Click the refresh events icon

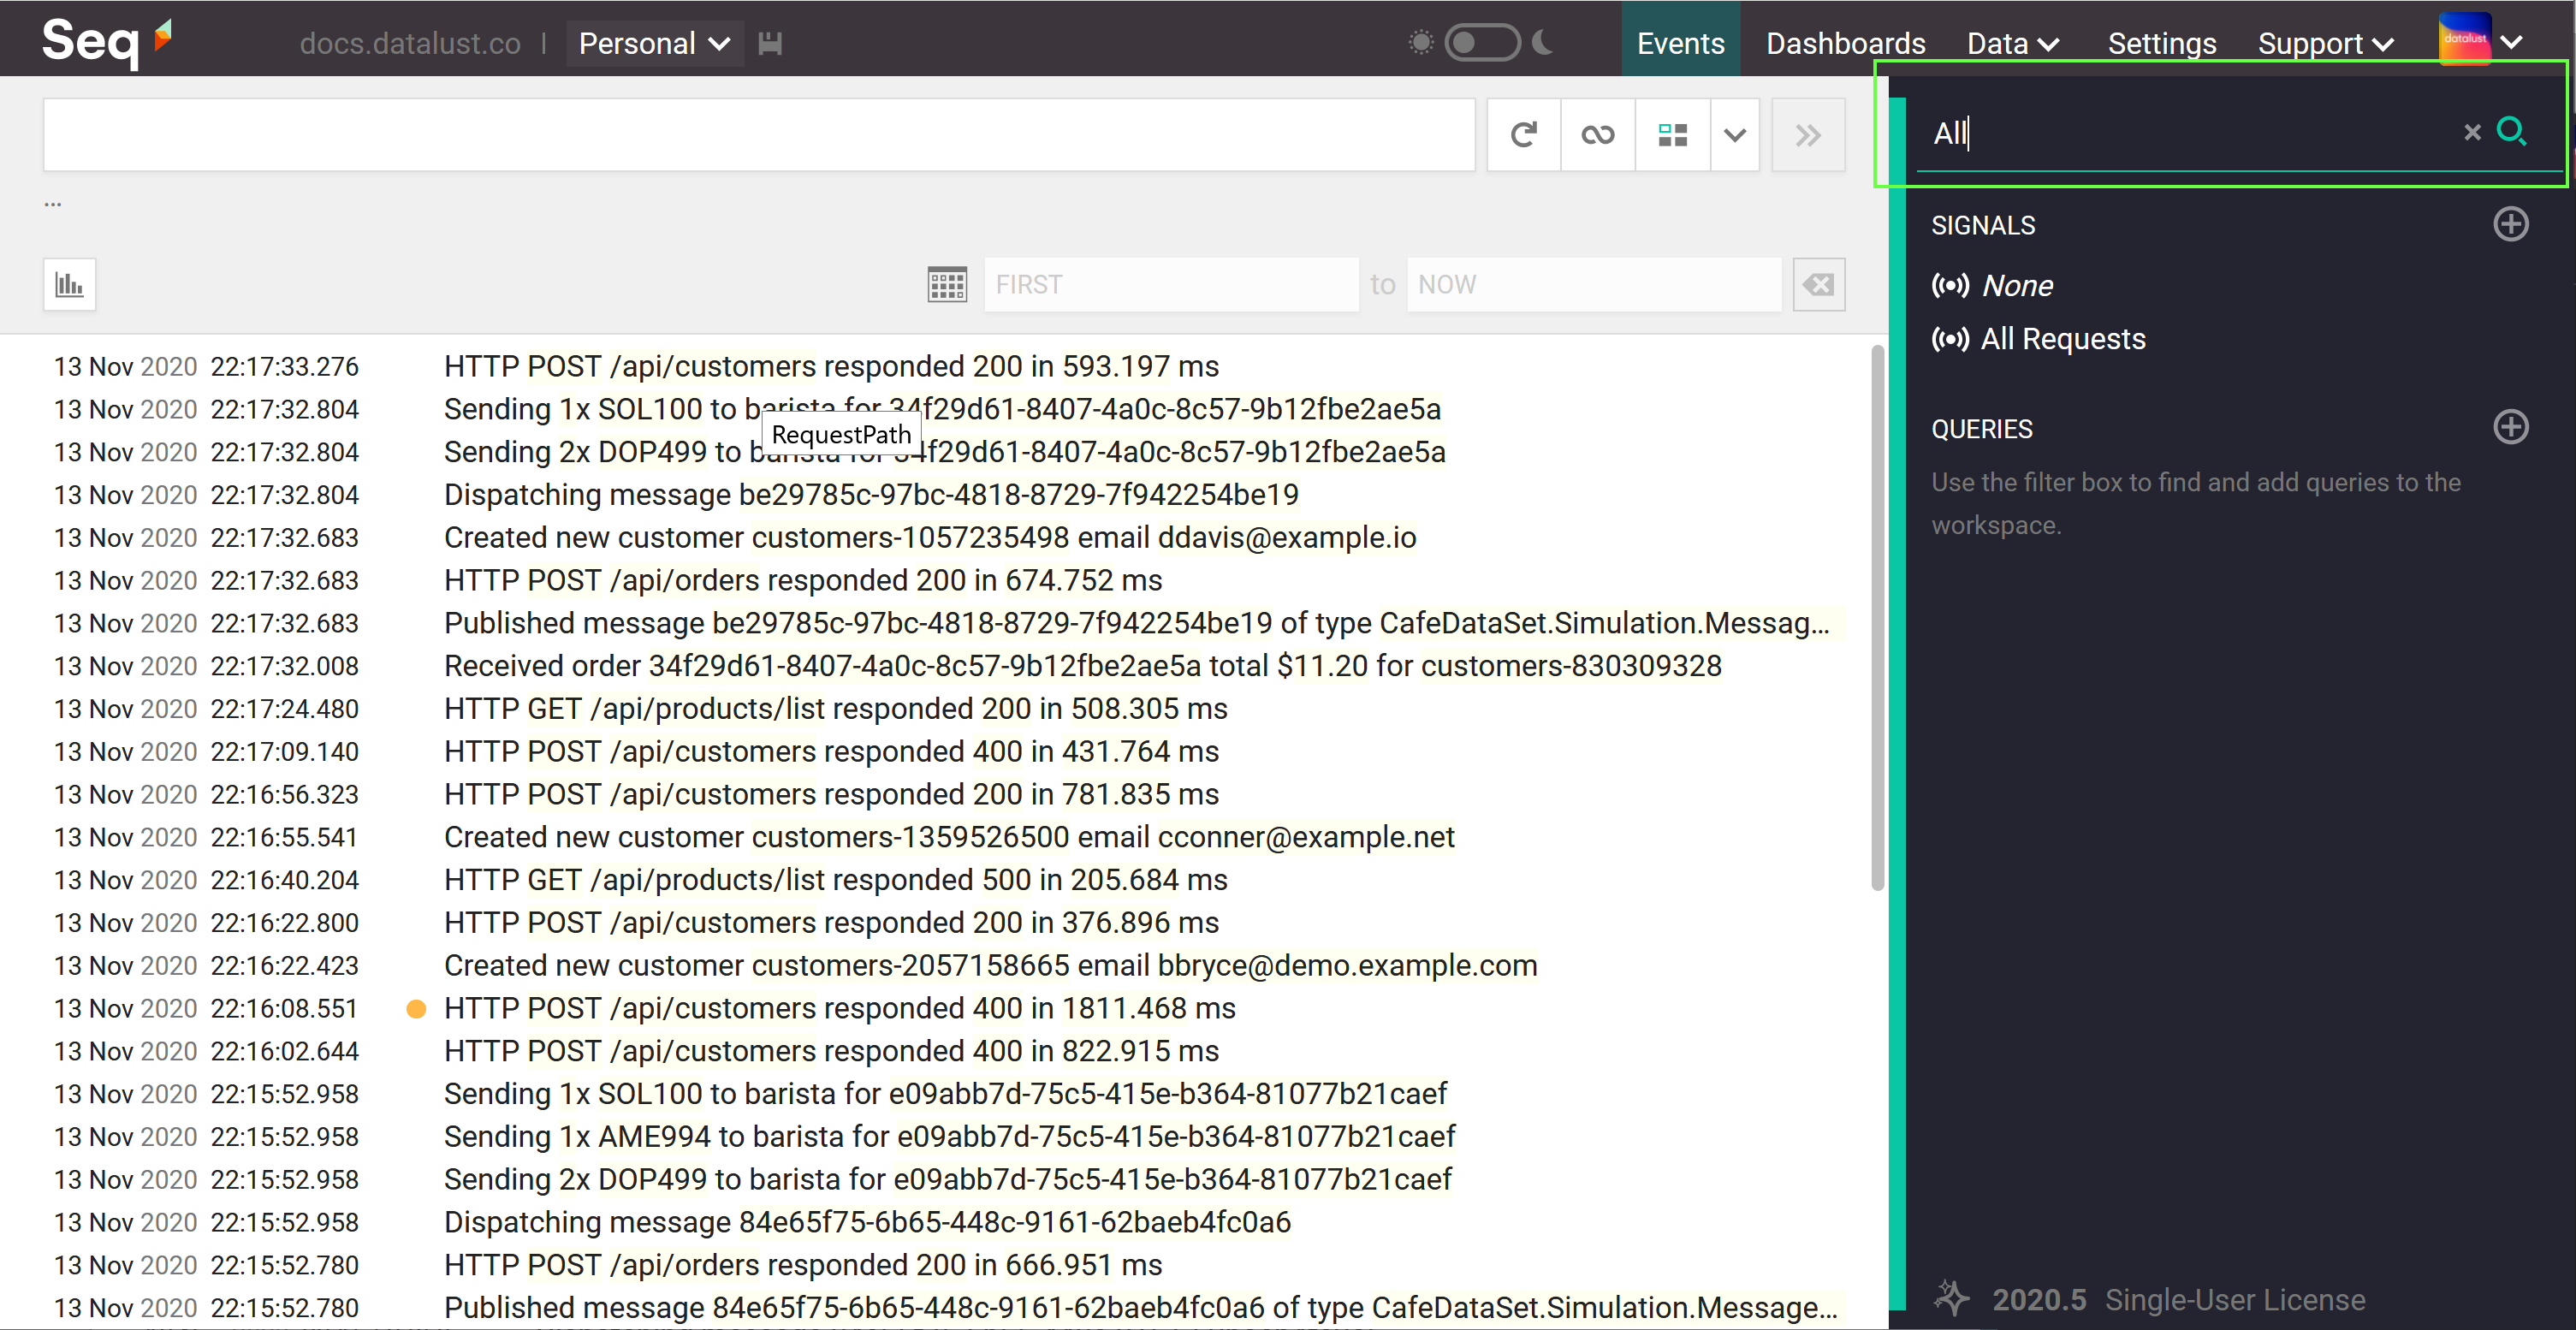(x=1523, y=135)
